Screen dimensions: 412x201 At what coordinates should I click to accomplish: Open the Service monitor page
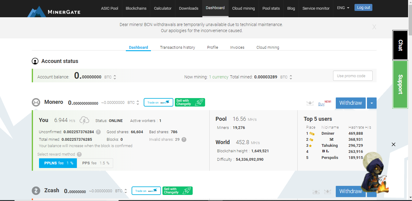point(316,8)
